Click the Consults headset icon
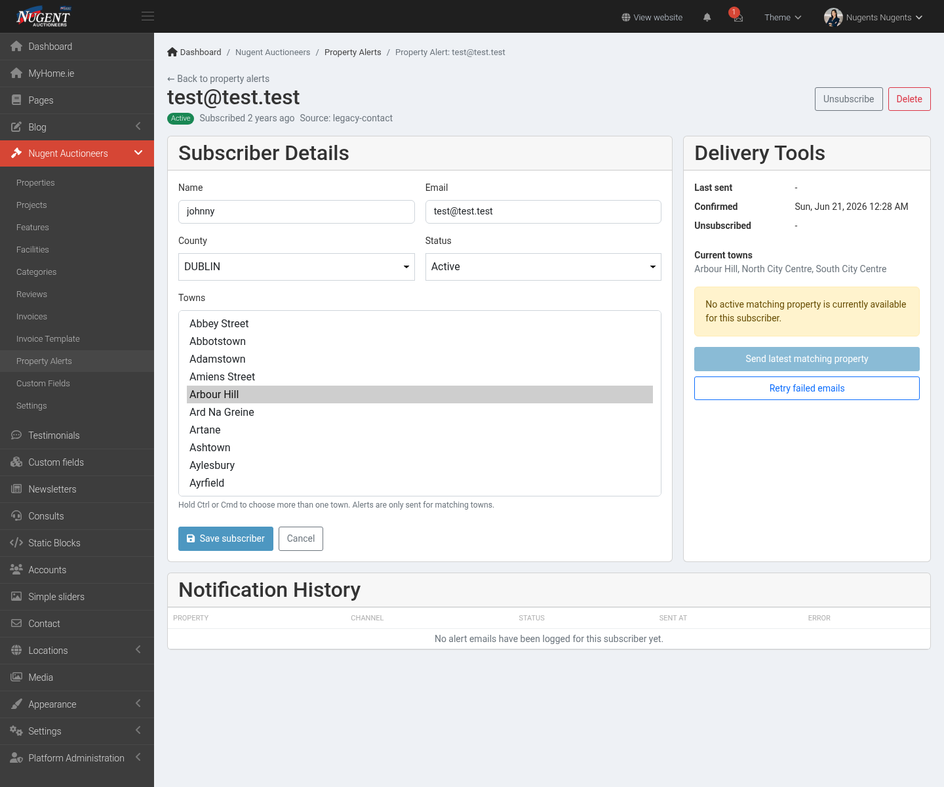 [x=16, y=516]
